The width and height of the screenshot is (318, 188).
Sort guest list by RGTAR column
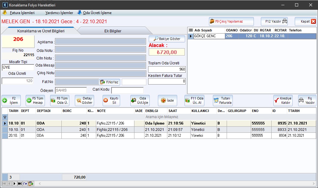click(x=266, y=30)
